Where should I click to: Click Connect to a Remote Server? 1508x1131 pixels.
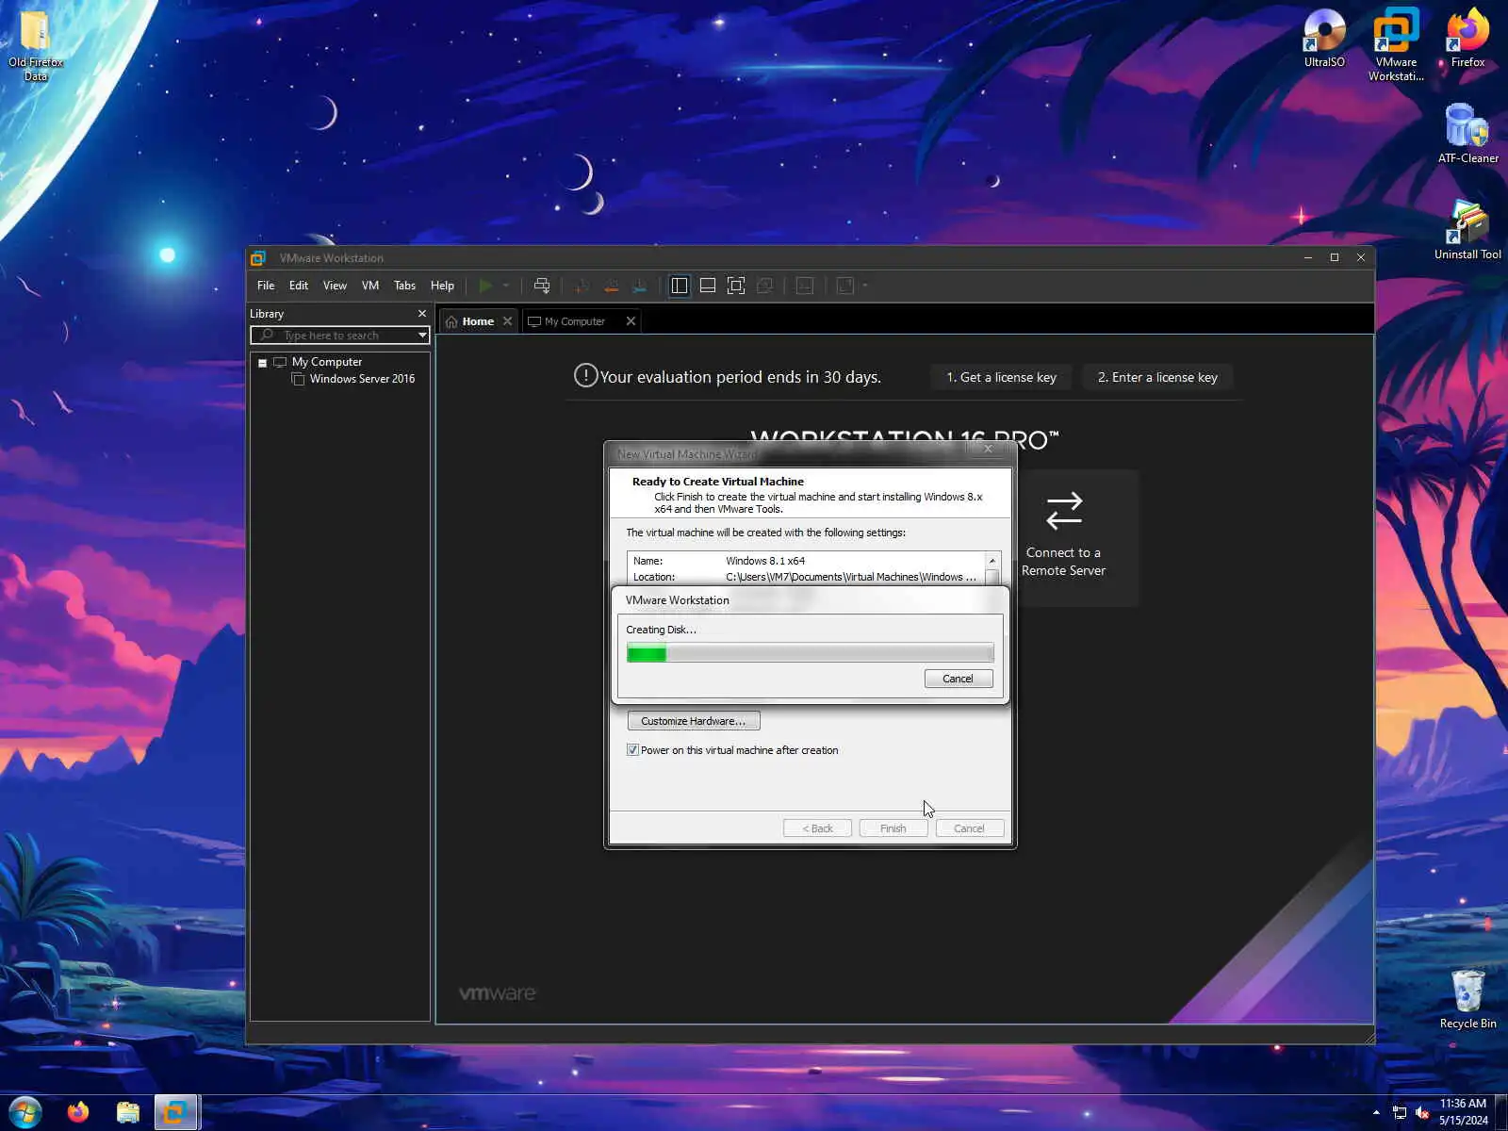1064,538
